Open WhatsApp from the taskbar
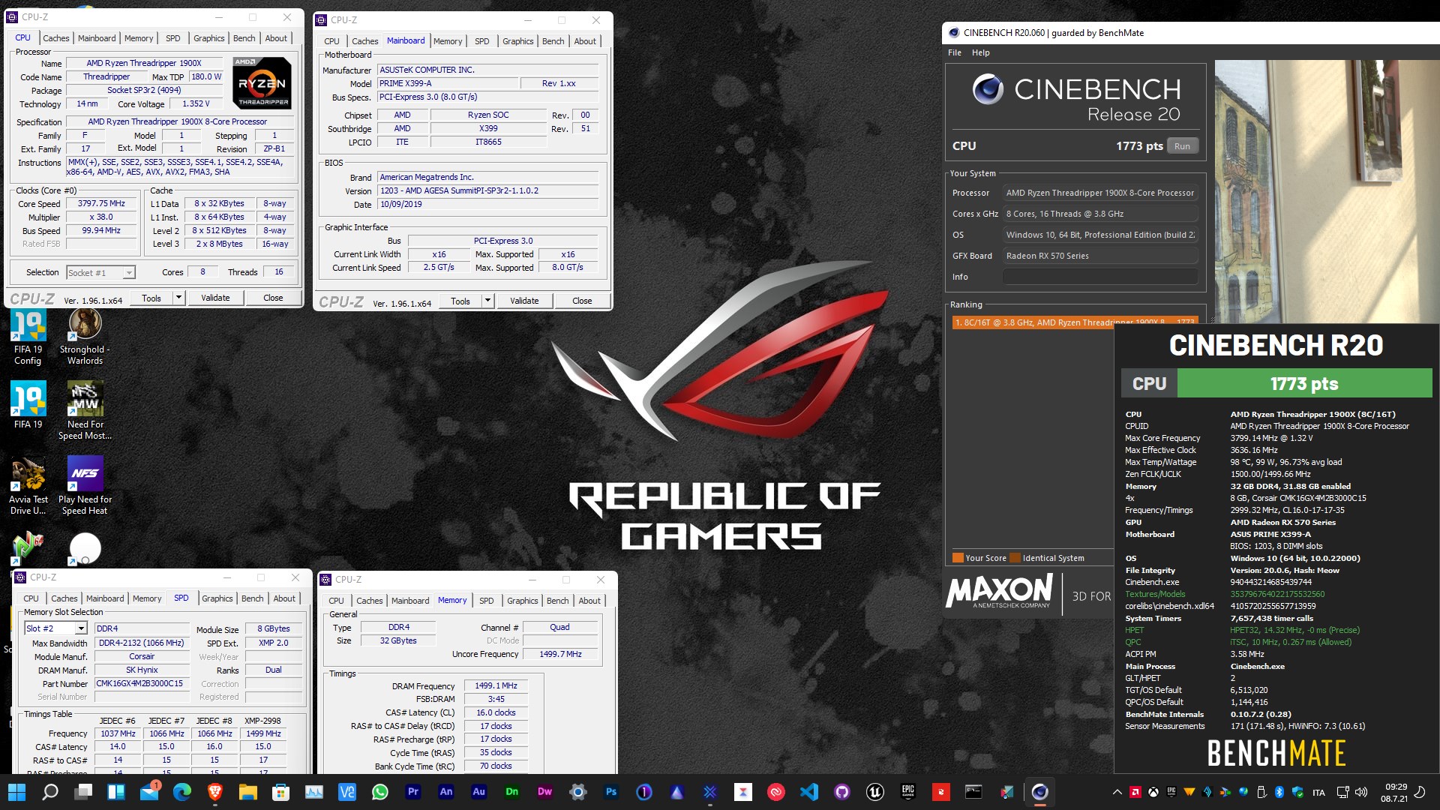Image resolution: width=1440 pixels, height=810 pixels. click(380, 791)
